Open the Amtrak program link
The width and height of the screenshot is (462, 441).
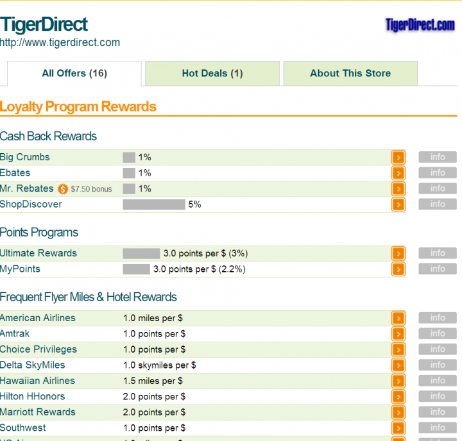click(15, 333)
